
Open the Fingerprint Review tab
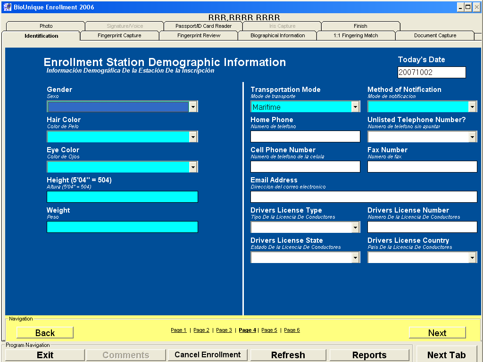(x=199, y=36)
